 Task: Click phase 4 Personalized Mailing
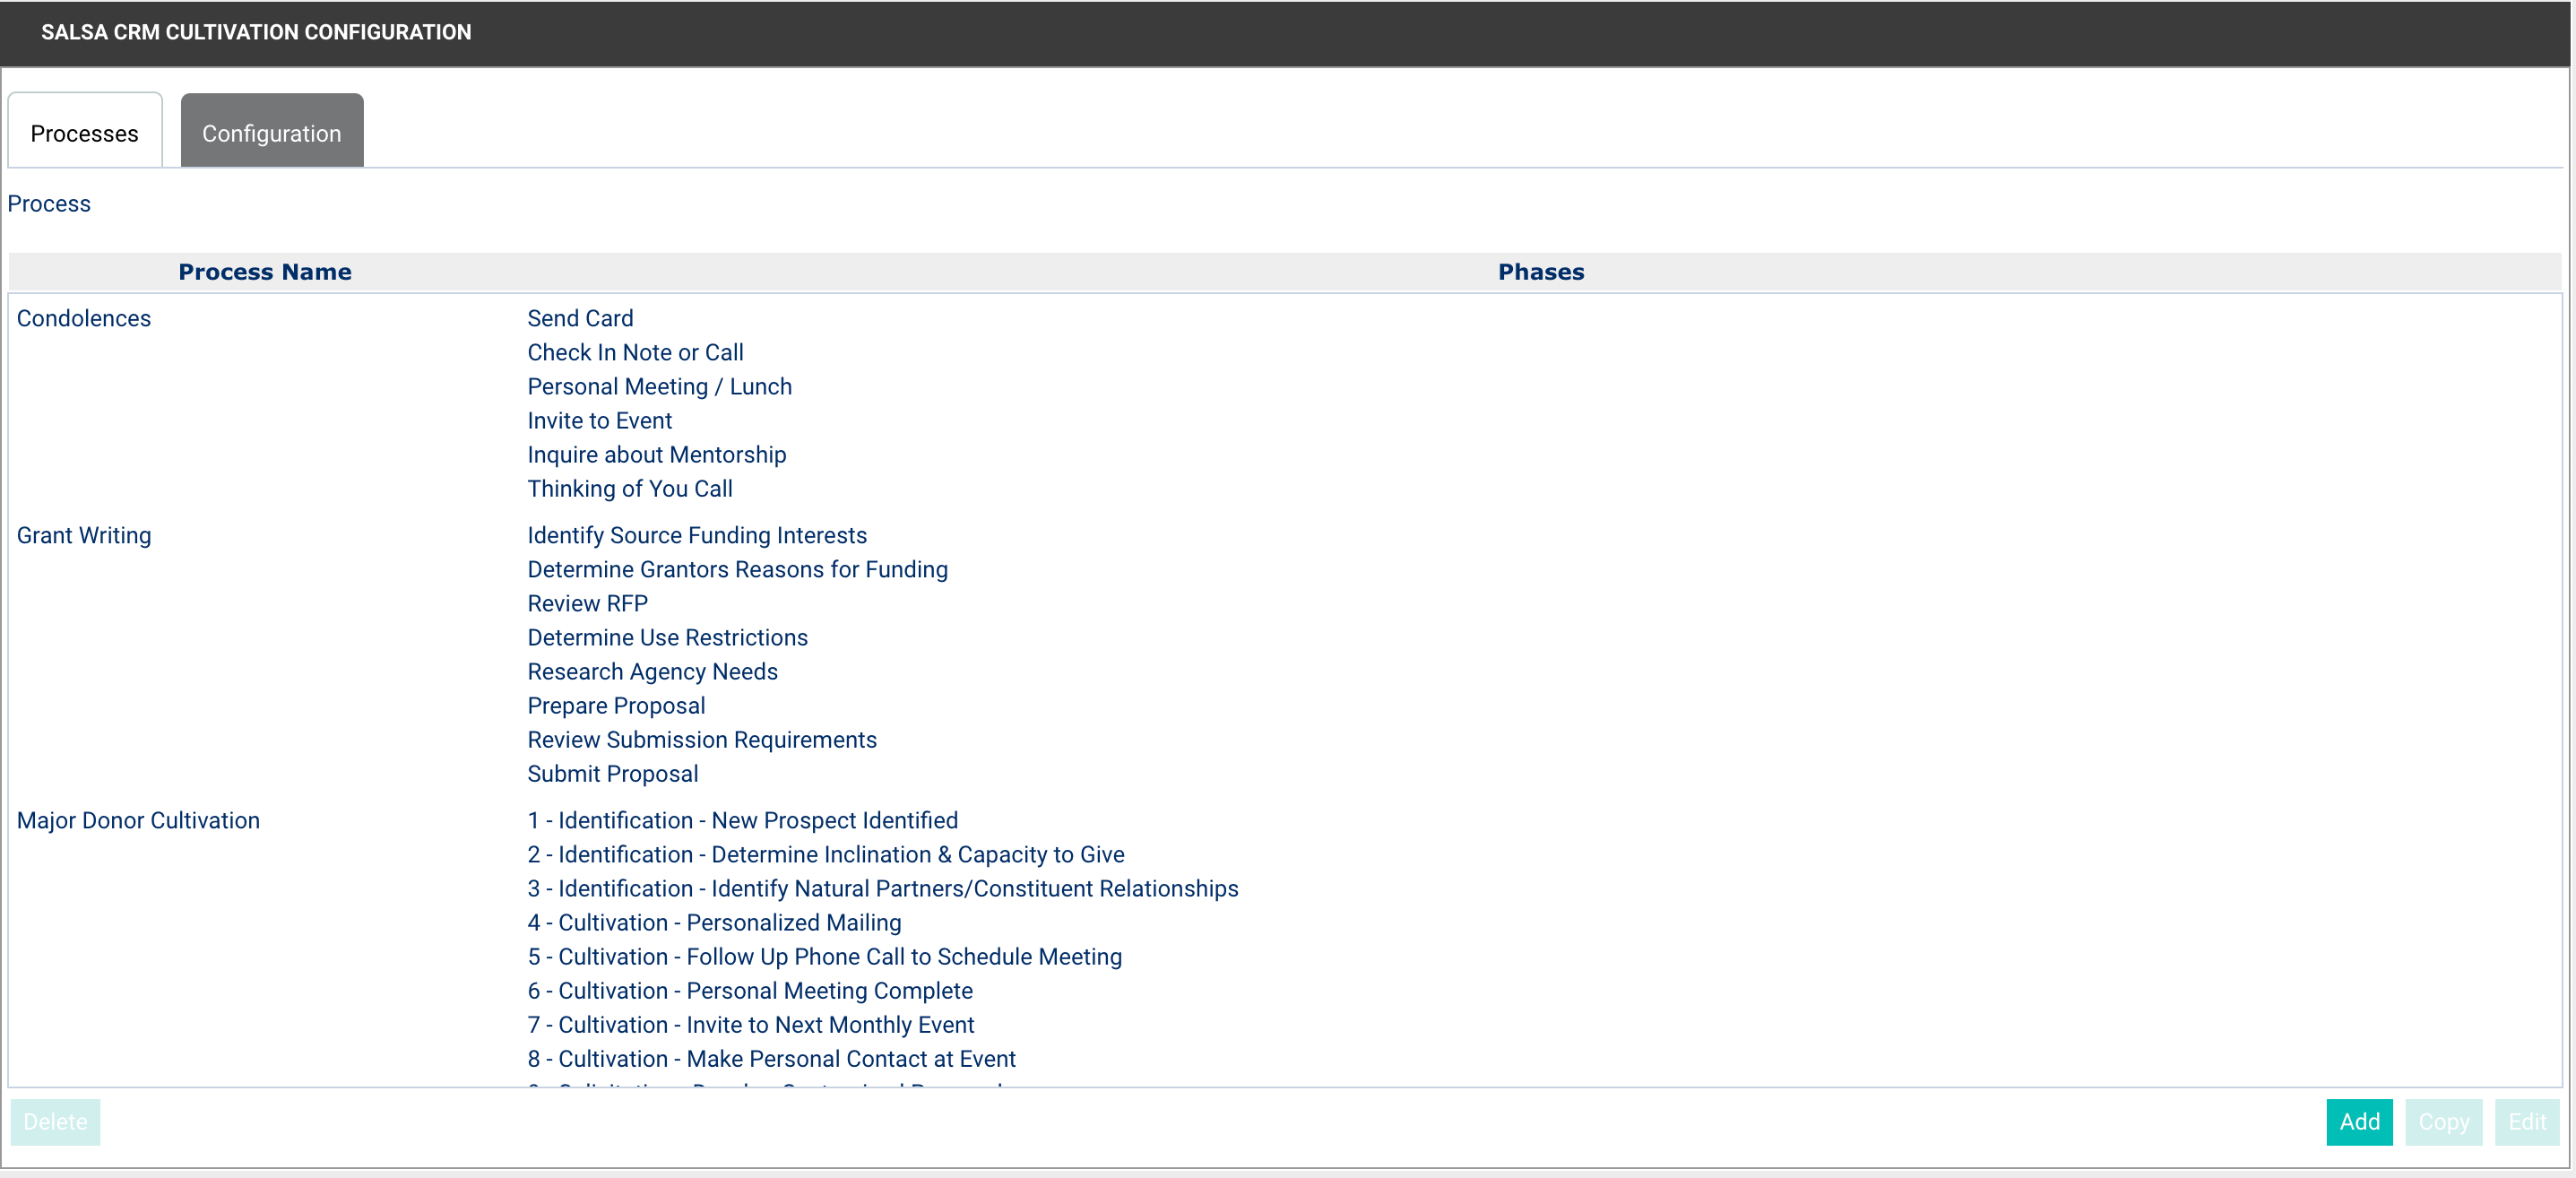tap(714, 922)
